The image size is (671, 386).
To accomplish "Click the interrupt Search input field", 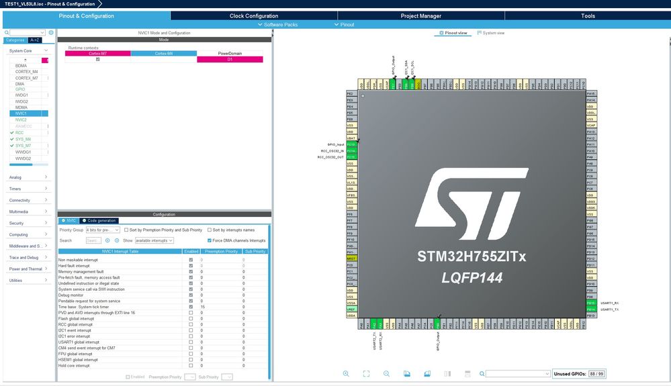I will point(93,240).
